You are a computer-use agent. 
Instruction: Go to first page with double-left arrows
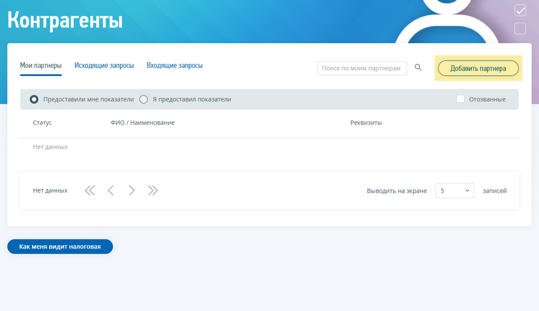click(90, 191)
